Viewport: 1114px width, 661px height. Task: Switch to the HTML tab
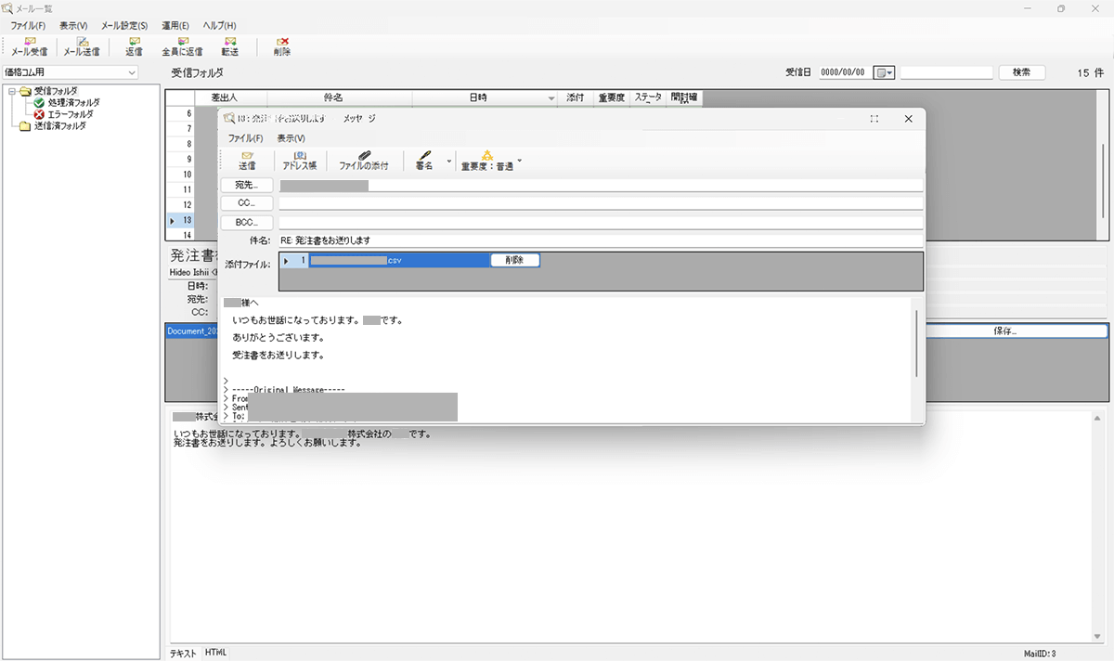point(216,653)
